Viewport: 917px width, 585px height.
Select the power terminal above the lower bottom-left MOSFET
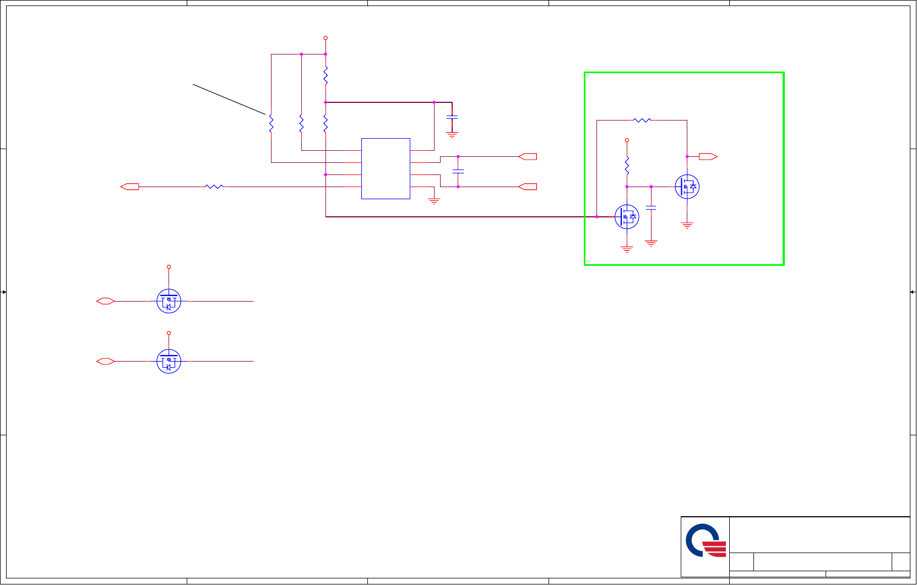pos(169,333)
